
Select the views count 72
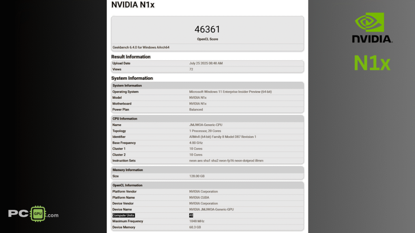[x=191, y=70]
